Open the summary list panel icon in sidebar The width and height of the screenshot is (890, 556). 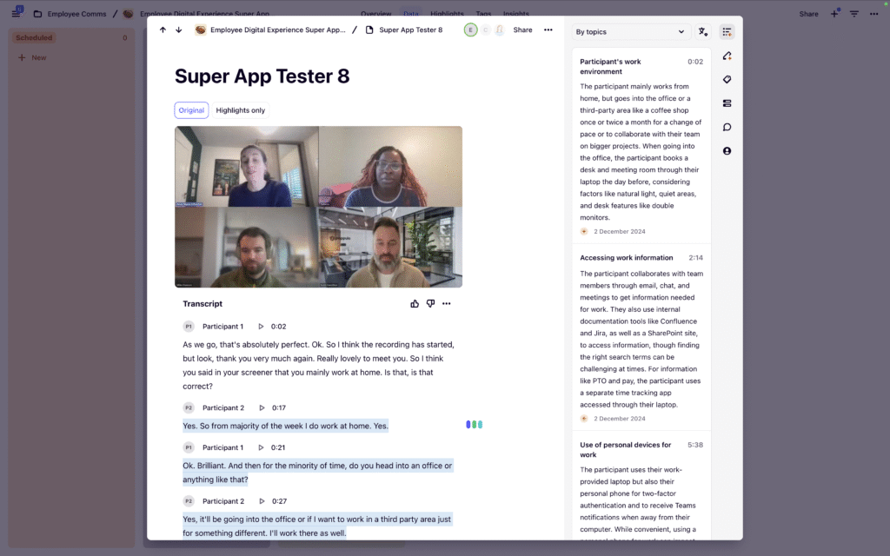(727, 31)
